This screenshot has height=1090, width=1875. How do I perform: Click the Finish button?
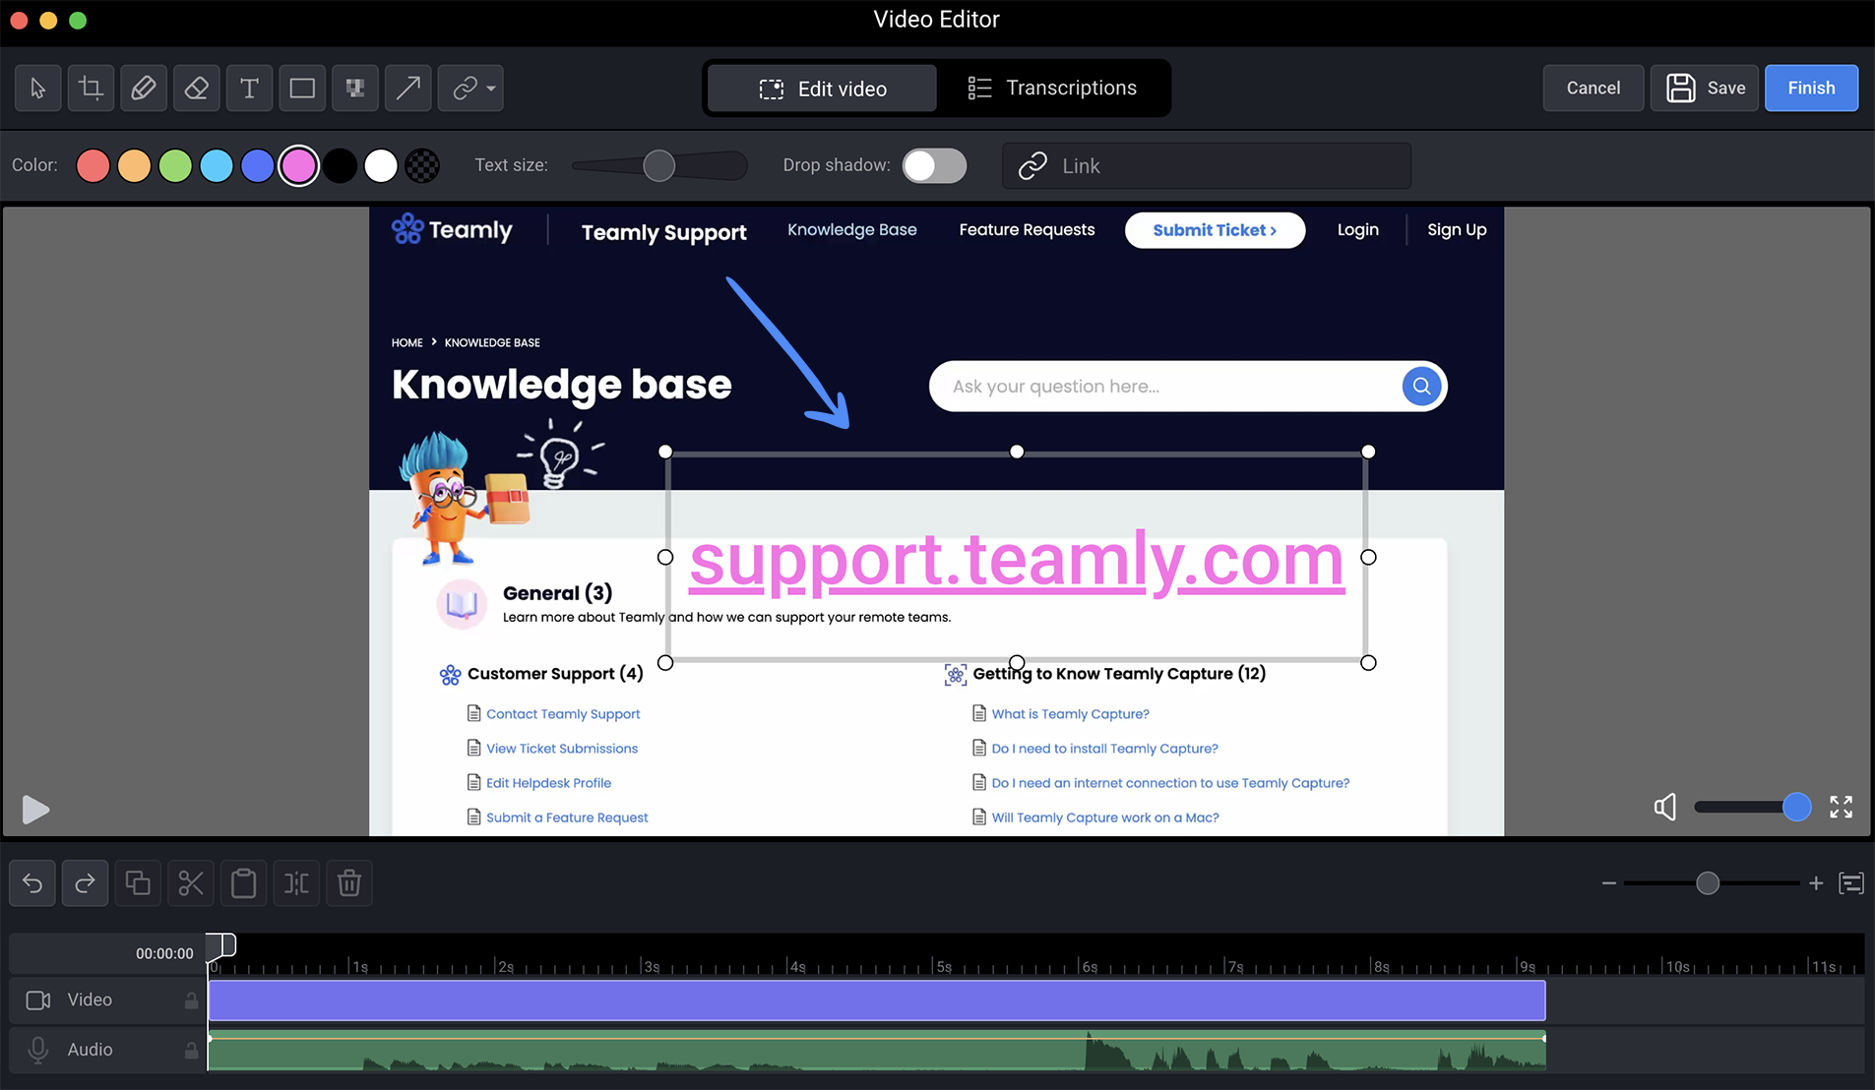tap(1811, 89)
